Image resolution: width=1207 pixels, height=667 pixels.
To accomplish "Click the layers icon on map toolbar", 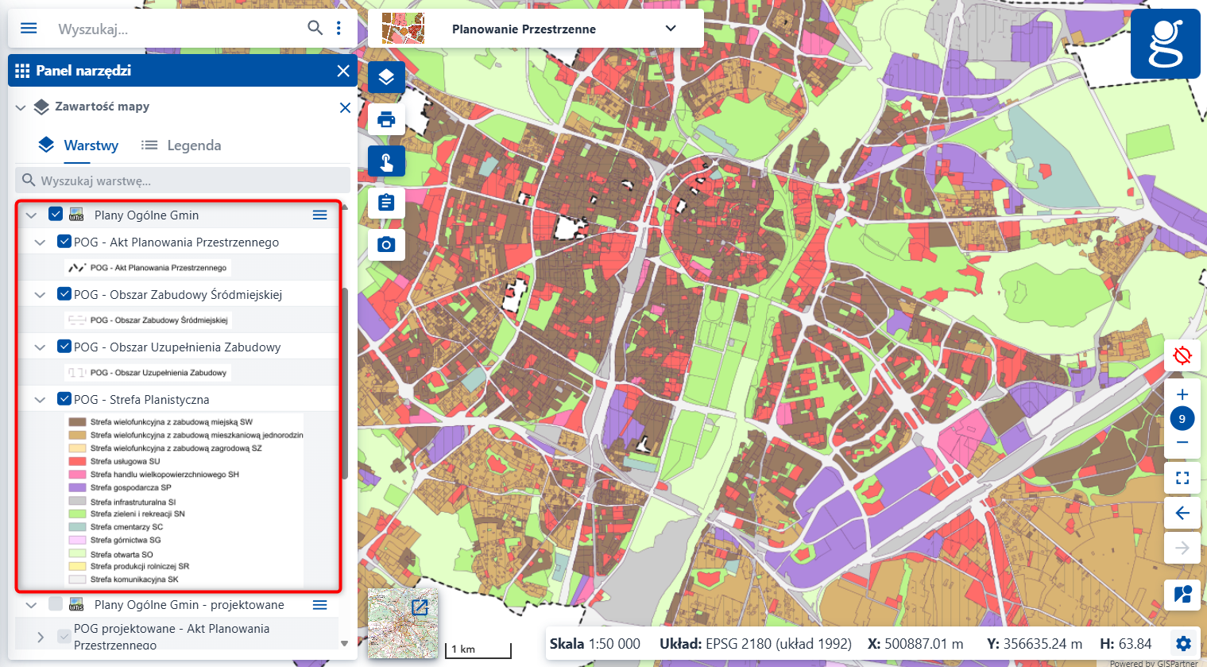I will pyautogui.click(x=386, y=78).
